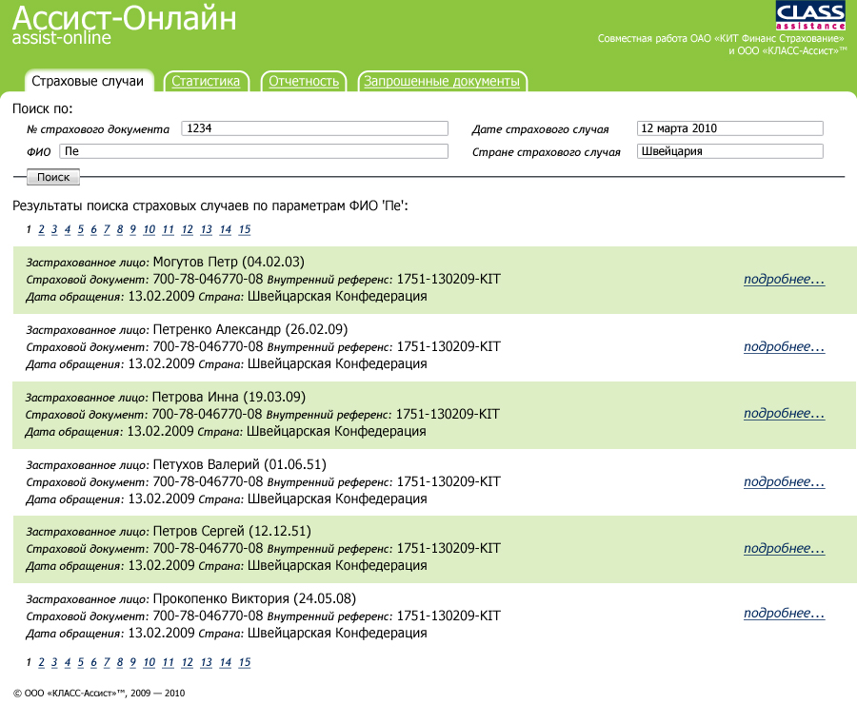Click the Ассист-Онлайн header logo

tap(124, 24)
